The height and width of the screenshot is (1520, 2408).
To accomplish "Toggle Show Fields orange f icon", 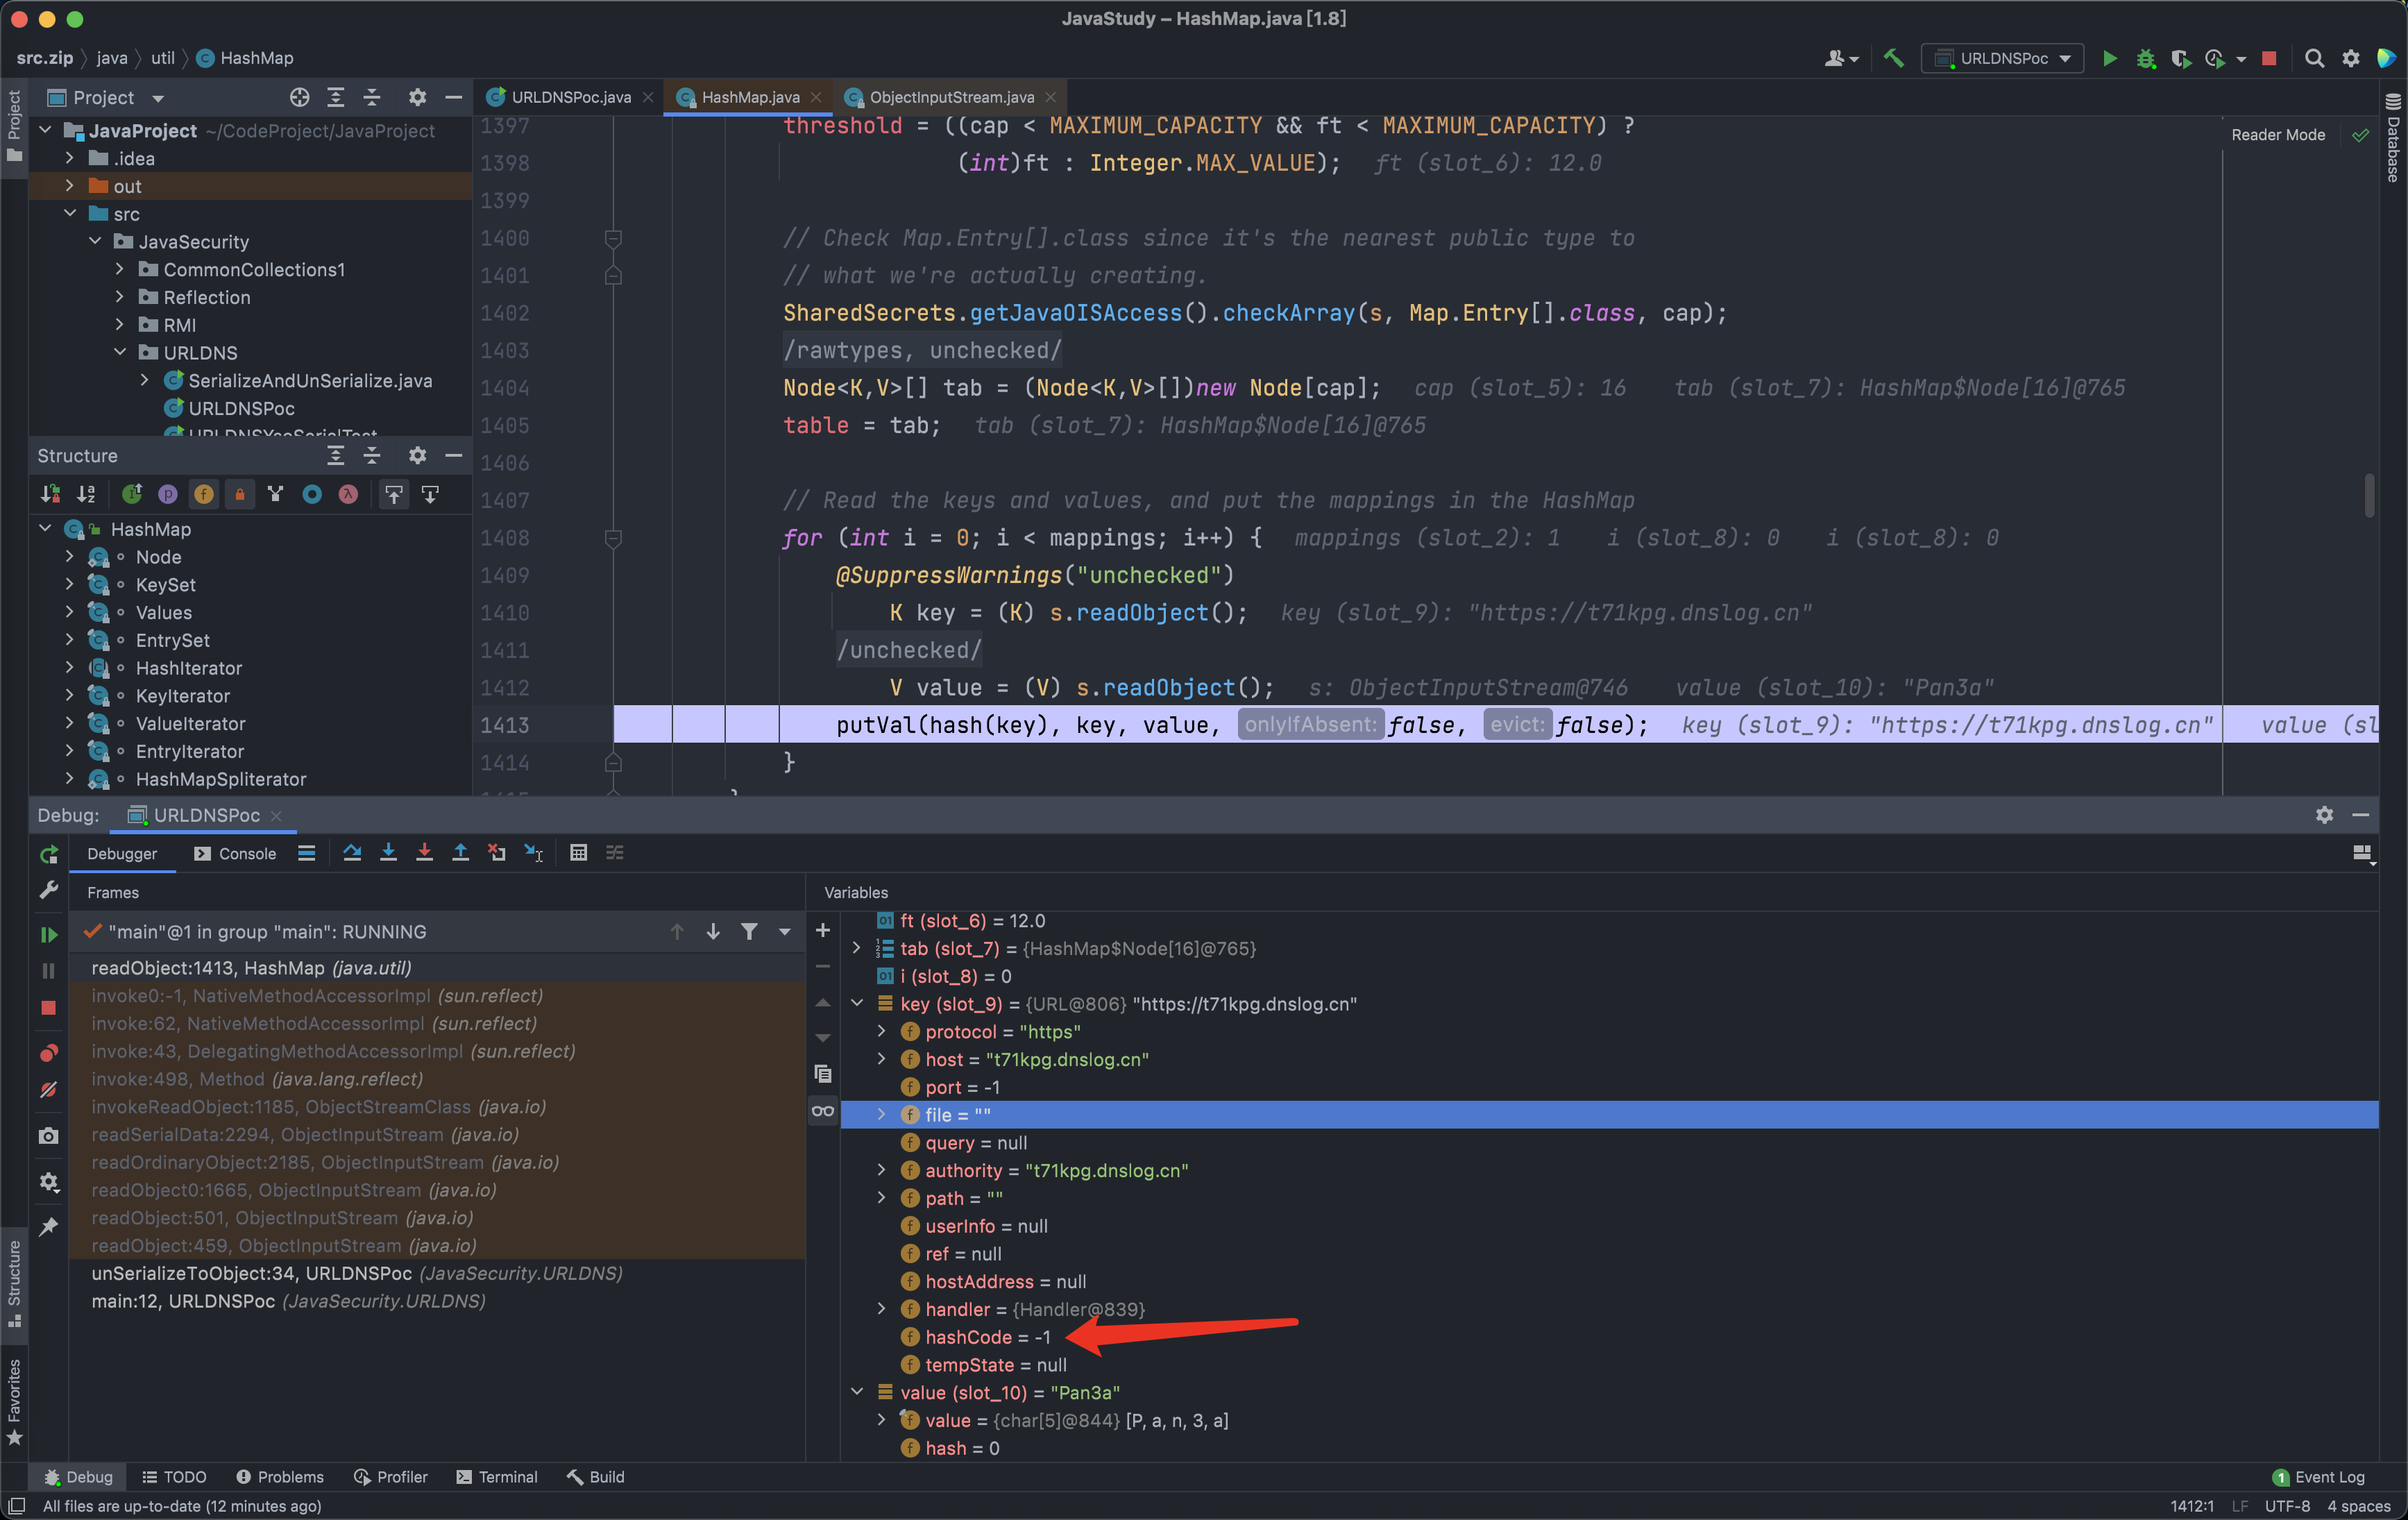I will [x=204, y=494].
